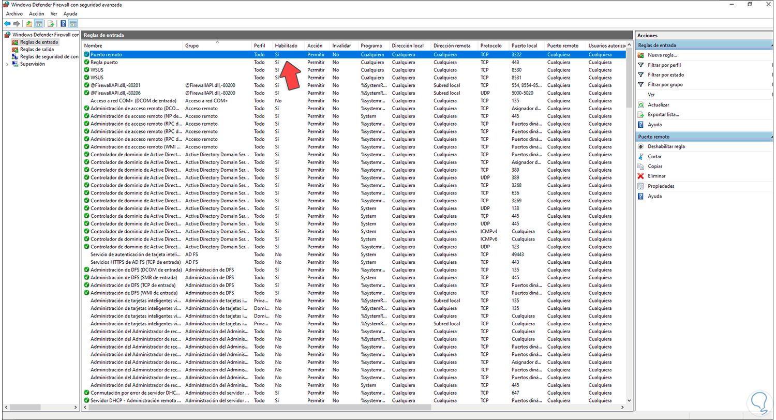Open Filtrar por grupo submenu

[665, 85]
